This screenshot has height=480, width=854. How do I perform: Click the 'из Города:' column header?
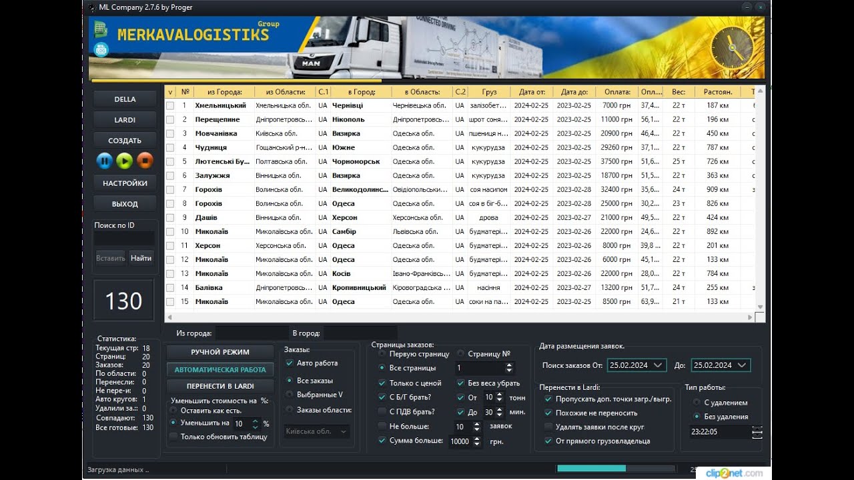coord(224,92)
